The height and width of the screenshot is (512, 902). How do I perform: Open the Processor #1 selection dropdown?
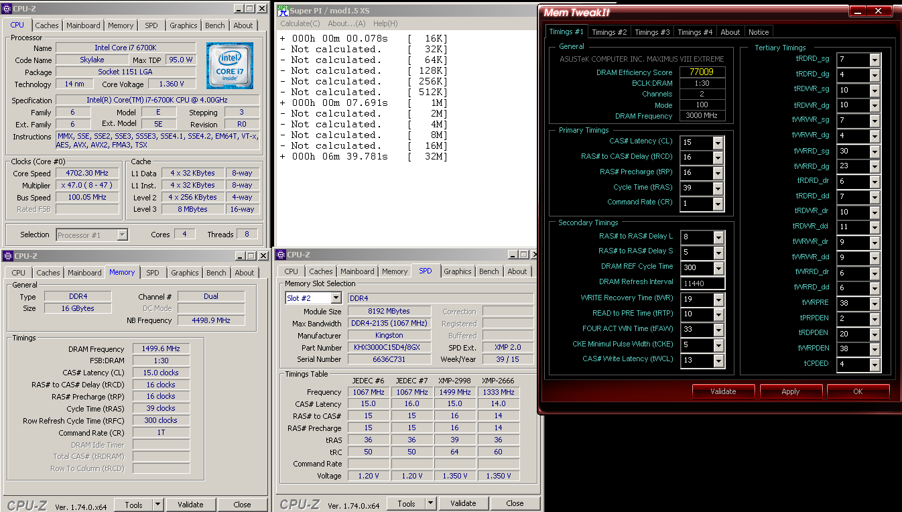click(x=122, y=235)
